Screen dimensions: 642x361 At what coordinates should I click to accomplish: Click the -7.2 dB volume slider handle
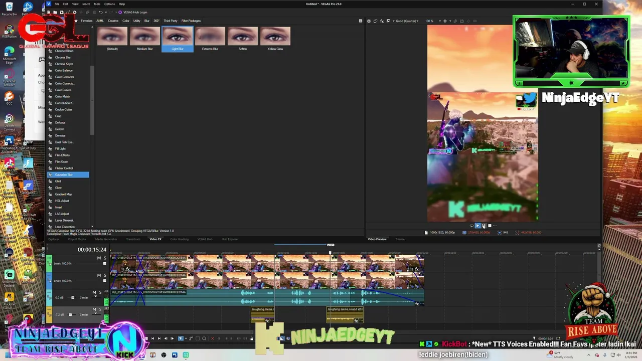70,315
